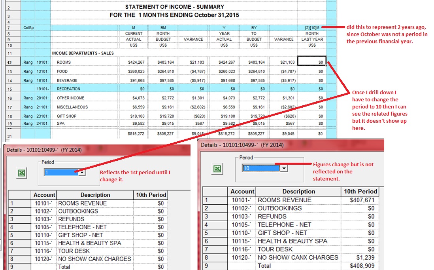Click Excel export icon in right Details dialog

click(x=216, y=169)
